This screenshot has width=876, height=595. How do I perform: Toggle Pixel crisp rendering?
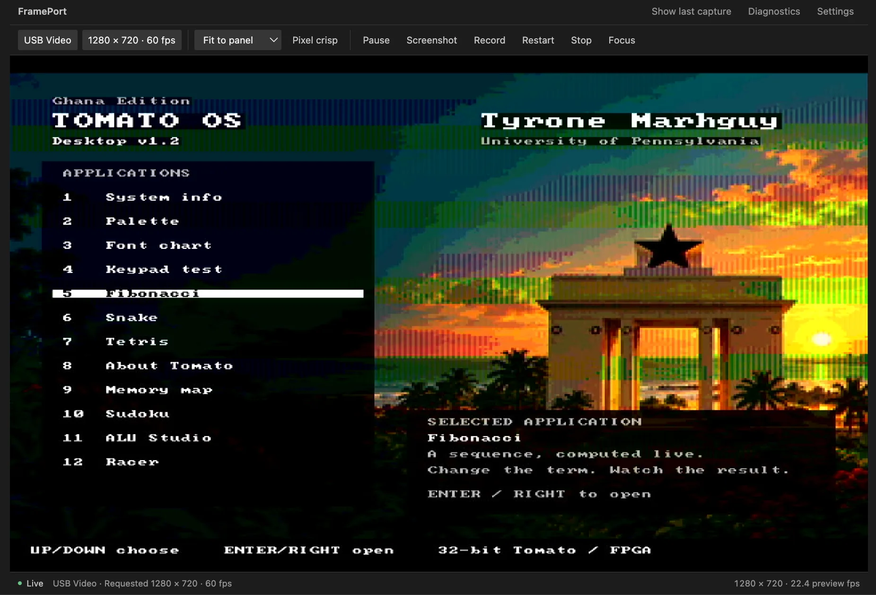pyautogui.click(x=315, y=40)
